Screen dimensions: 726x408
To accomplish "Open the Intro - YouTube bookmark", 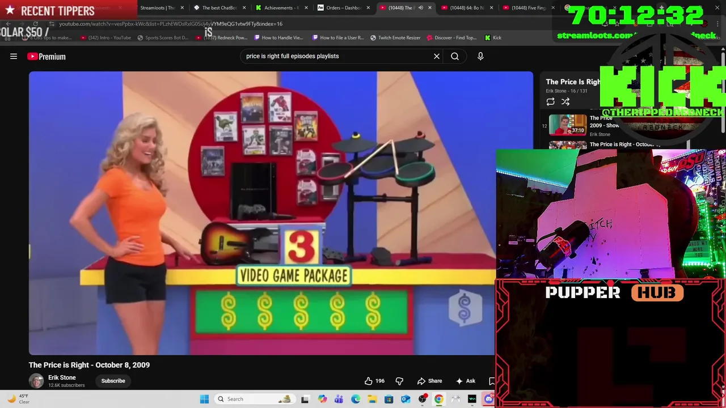I will point(105,37).
